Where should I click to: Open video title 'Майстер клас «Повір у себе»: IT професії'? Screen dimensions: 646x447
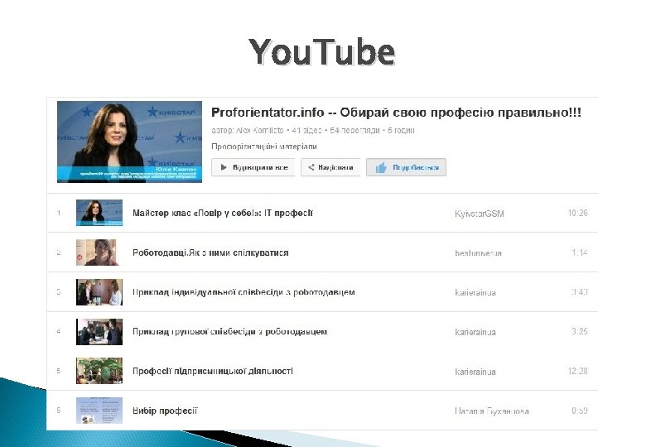(223, 213)
